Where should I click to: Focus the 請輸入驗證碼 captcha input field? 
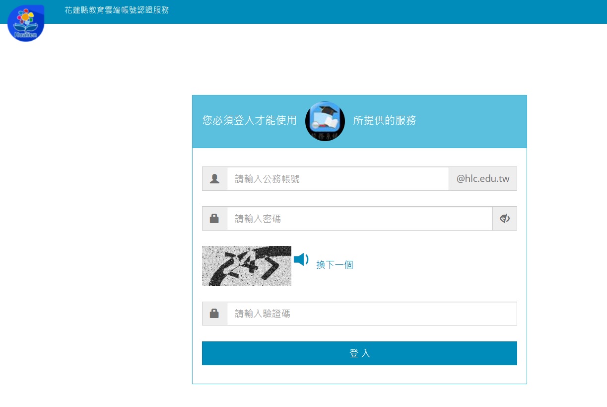(x=371, y=314)
